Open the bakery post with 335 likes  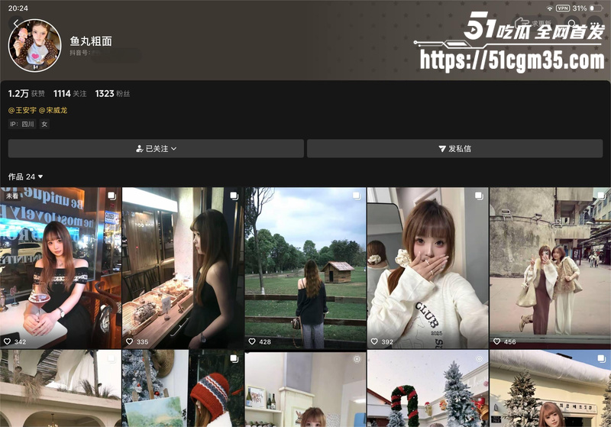[x=183, y=267]
